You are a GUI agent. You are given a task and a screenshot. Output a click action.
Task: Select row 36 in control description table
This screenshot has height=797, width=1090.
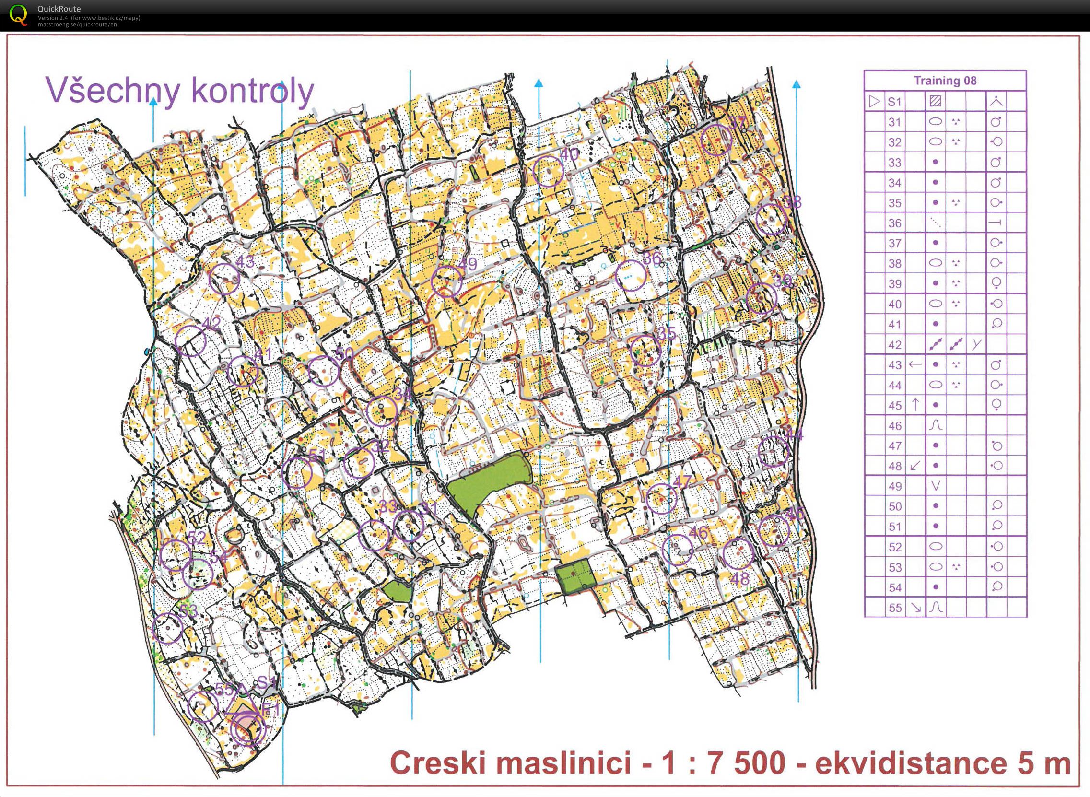click(945, 223)
